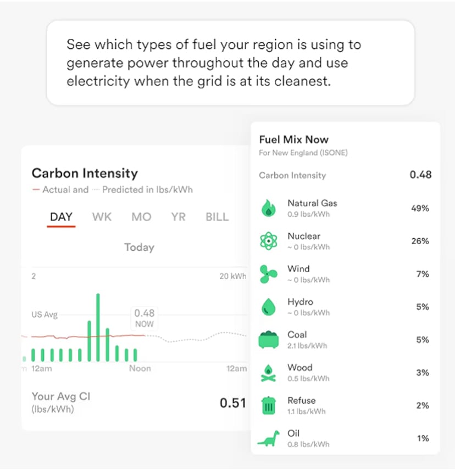Image resolution: width=455 pixels, height=472 pixels.
Task: Click the Coal stove icon
Action: 269,340
